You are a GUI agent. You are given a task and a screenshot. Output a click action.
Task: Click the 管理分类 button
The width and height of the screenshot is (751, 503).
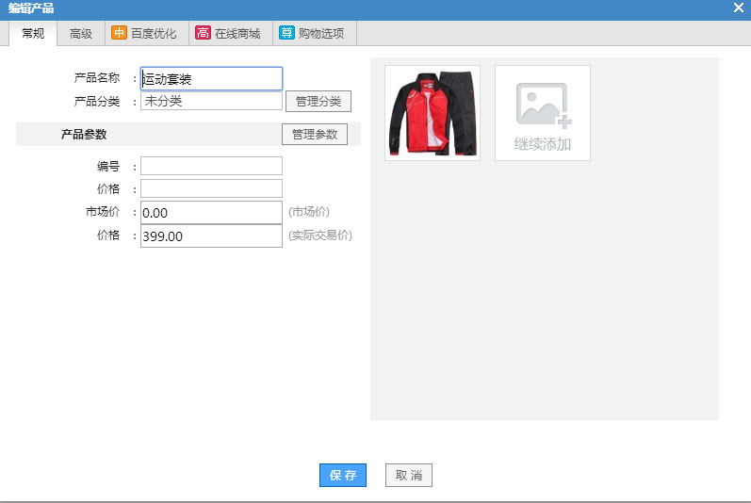318,102
